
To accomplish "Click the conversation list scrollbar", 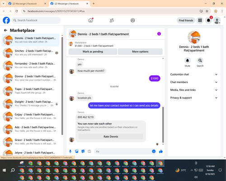I will pos(62,86).
